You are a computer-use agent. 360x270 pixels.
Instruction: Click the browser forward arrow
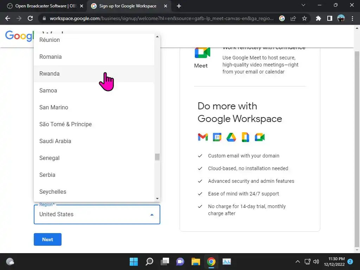[x=19, y=18]
